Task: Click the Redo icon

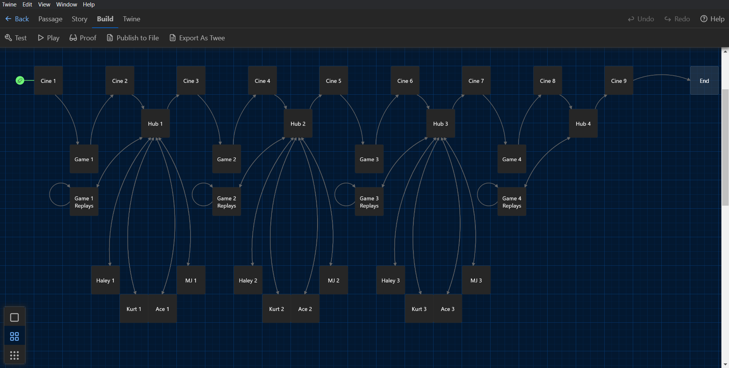Action: point(667,19)
